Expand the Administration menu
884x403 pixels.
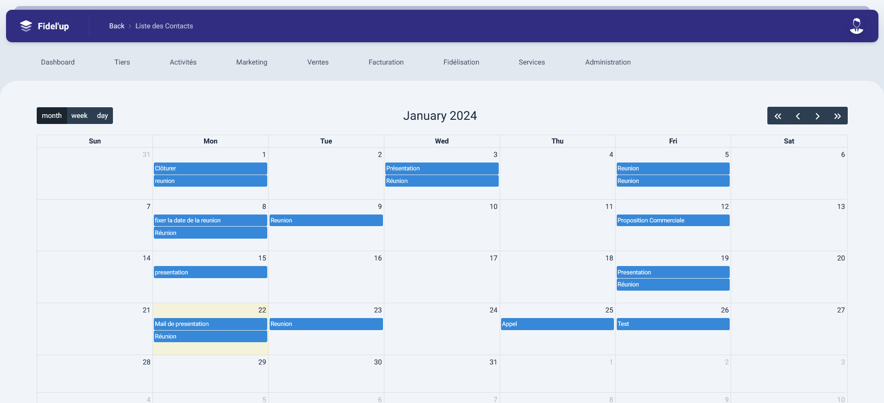[x=607, y=62]
